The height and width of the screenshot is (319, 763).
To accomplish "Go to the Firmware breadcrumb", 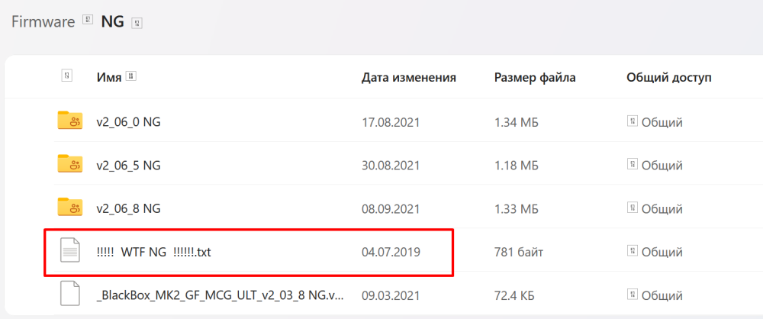I will coord(43,21).
